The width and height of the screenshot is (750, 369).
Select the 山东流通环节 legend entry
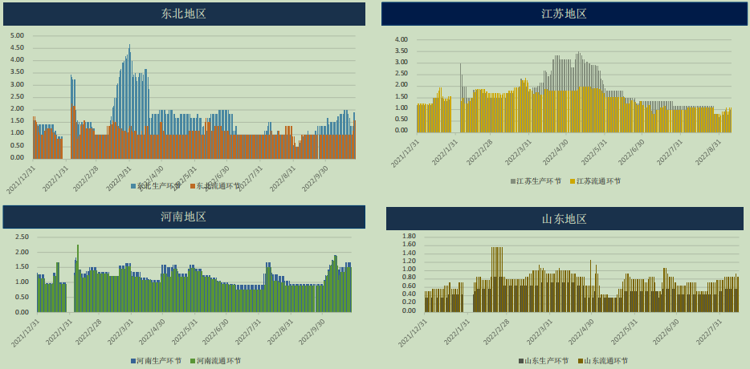pyautogui.click(x=606, y=361)
